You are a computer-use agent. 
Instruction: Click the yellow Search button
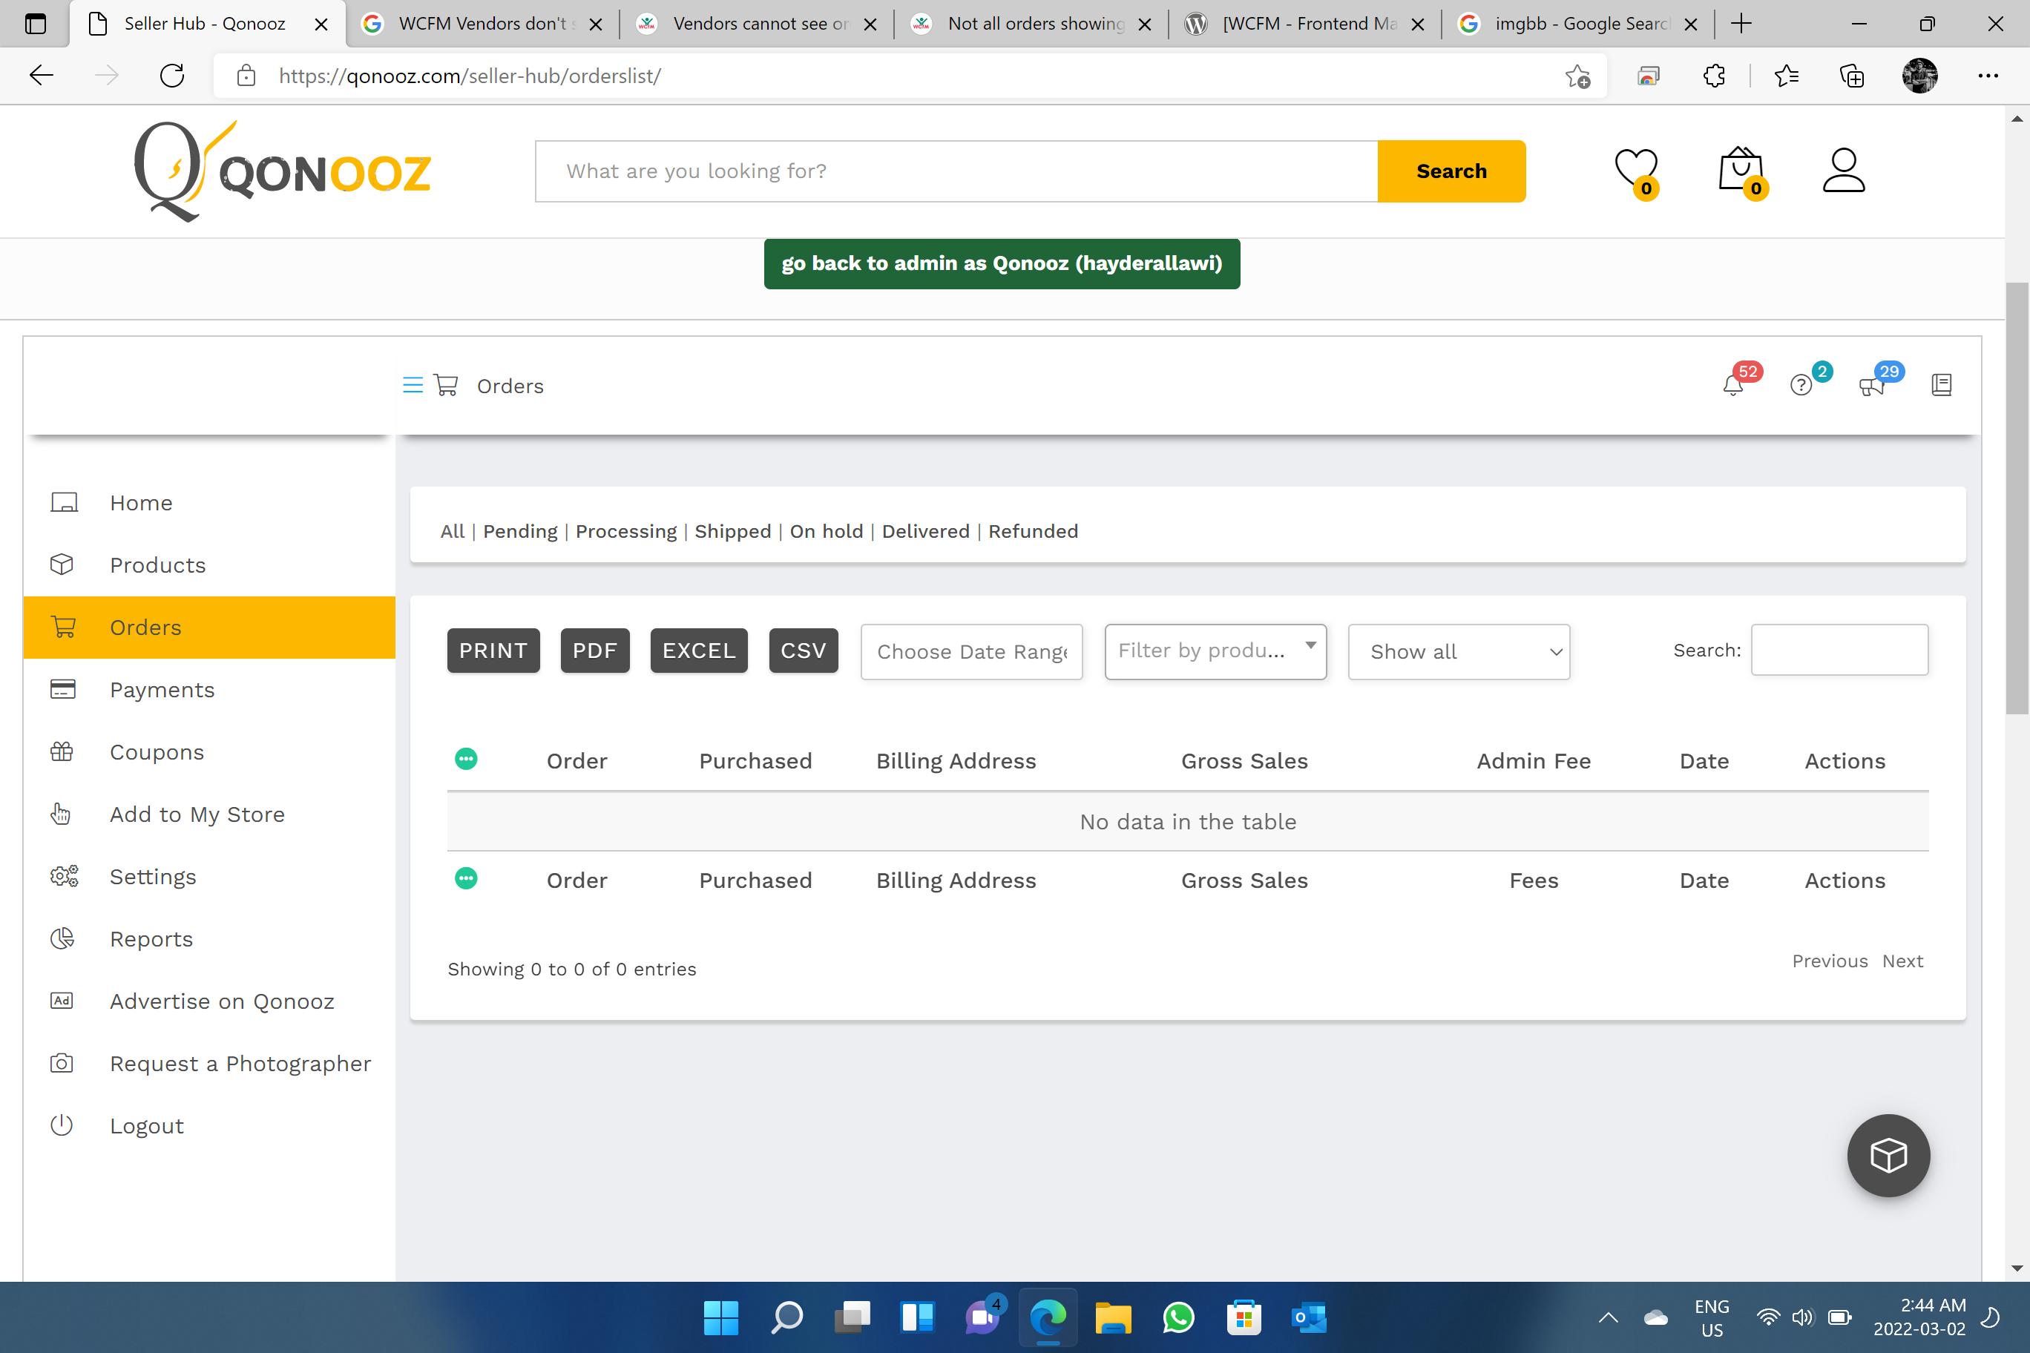click(x=1451, y=171)
